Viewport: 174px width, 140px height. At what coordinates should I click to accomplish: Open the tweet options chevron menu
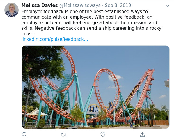(x=167, y=6)
